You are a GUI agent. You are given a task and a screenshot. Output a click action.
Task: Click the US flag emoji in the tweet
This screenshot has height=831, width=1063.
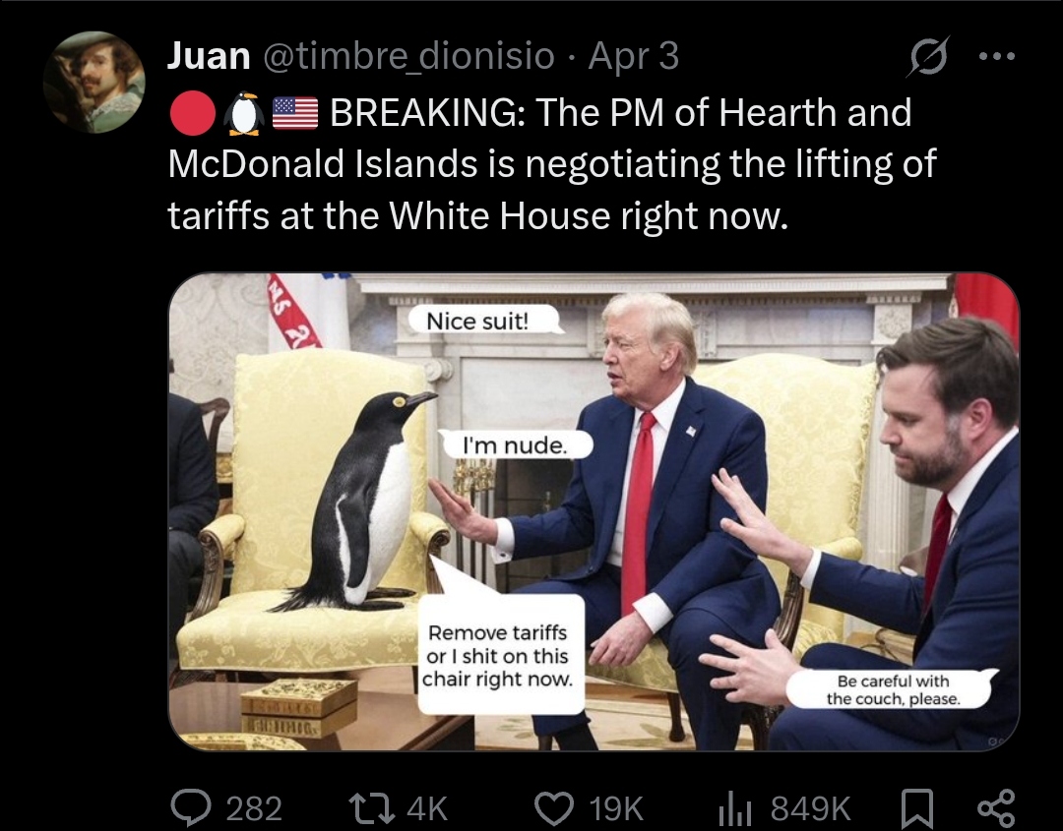click(x=295, y=113)
